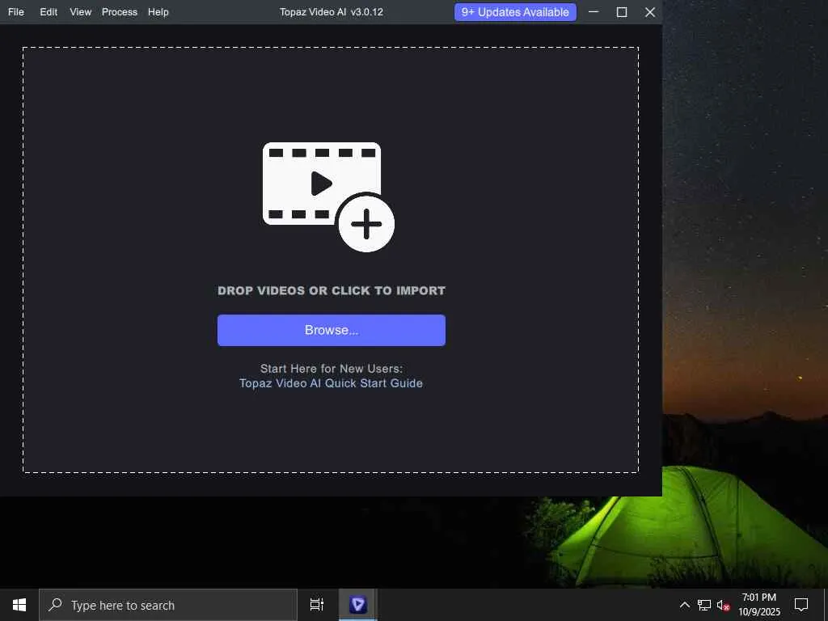828x621 pixels.
Task: Click the DROP VIDEOS OR CLICK TO IMPORT text
Action: (331, 290)
